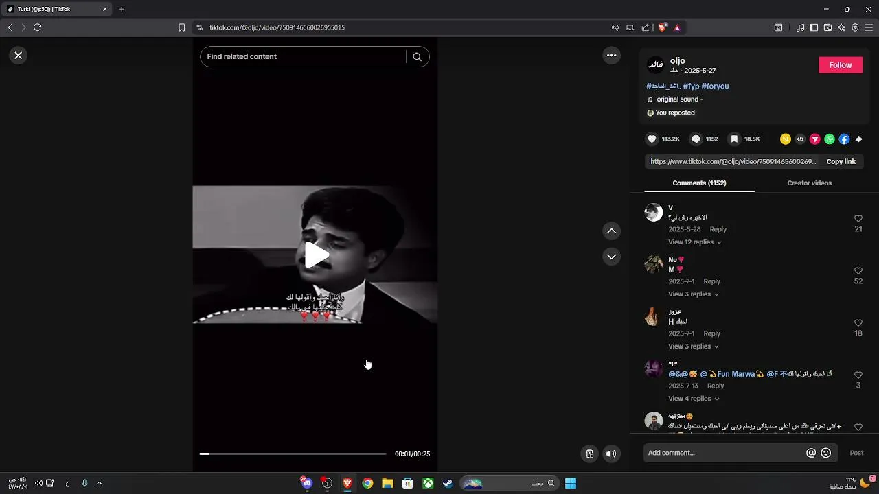Open more share options arrow
Screen dimensions: 879x494
[x=858, y=139]
